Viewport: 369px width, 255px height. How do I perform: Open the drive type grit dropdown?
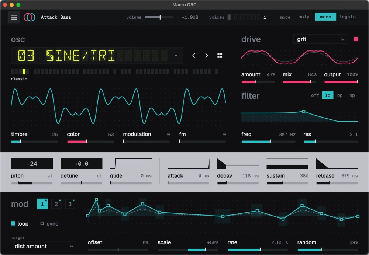coord(320,39)
